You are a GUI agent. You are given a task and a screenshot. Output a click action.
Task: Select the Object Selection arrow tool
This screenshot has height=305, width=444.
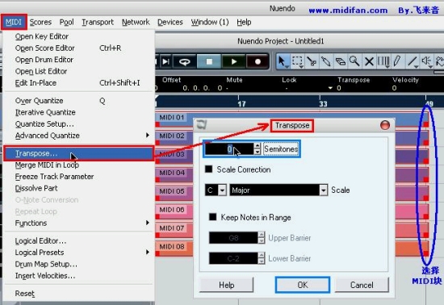[x=283, y=61]
